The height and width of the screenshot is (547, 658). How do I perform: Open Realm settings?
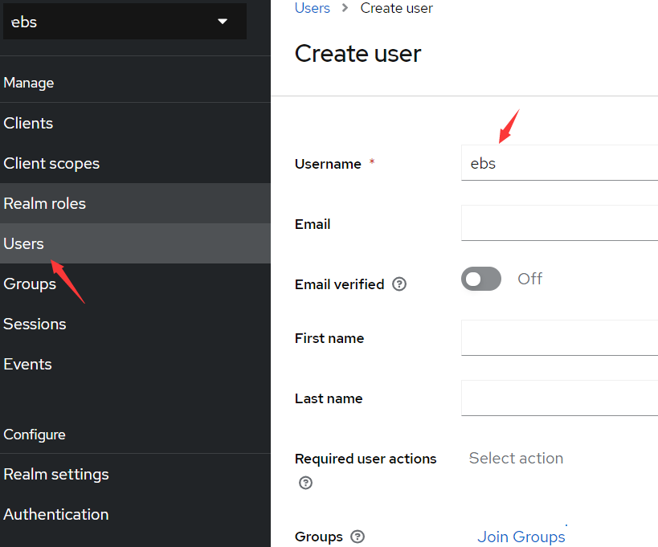point(135,475)
